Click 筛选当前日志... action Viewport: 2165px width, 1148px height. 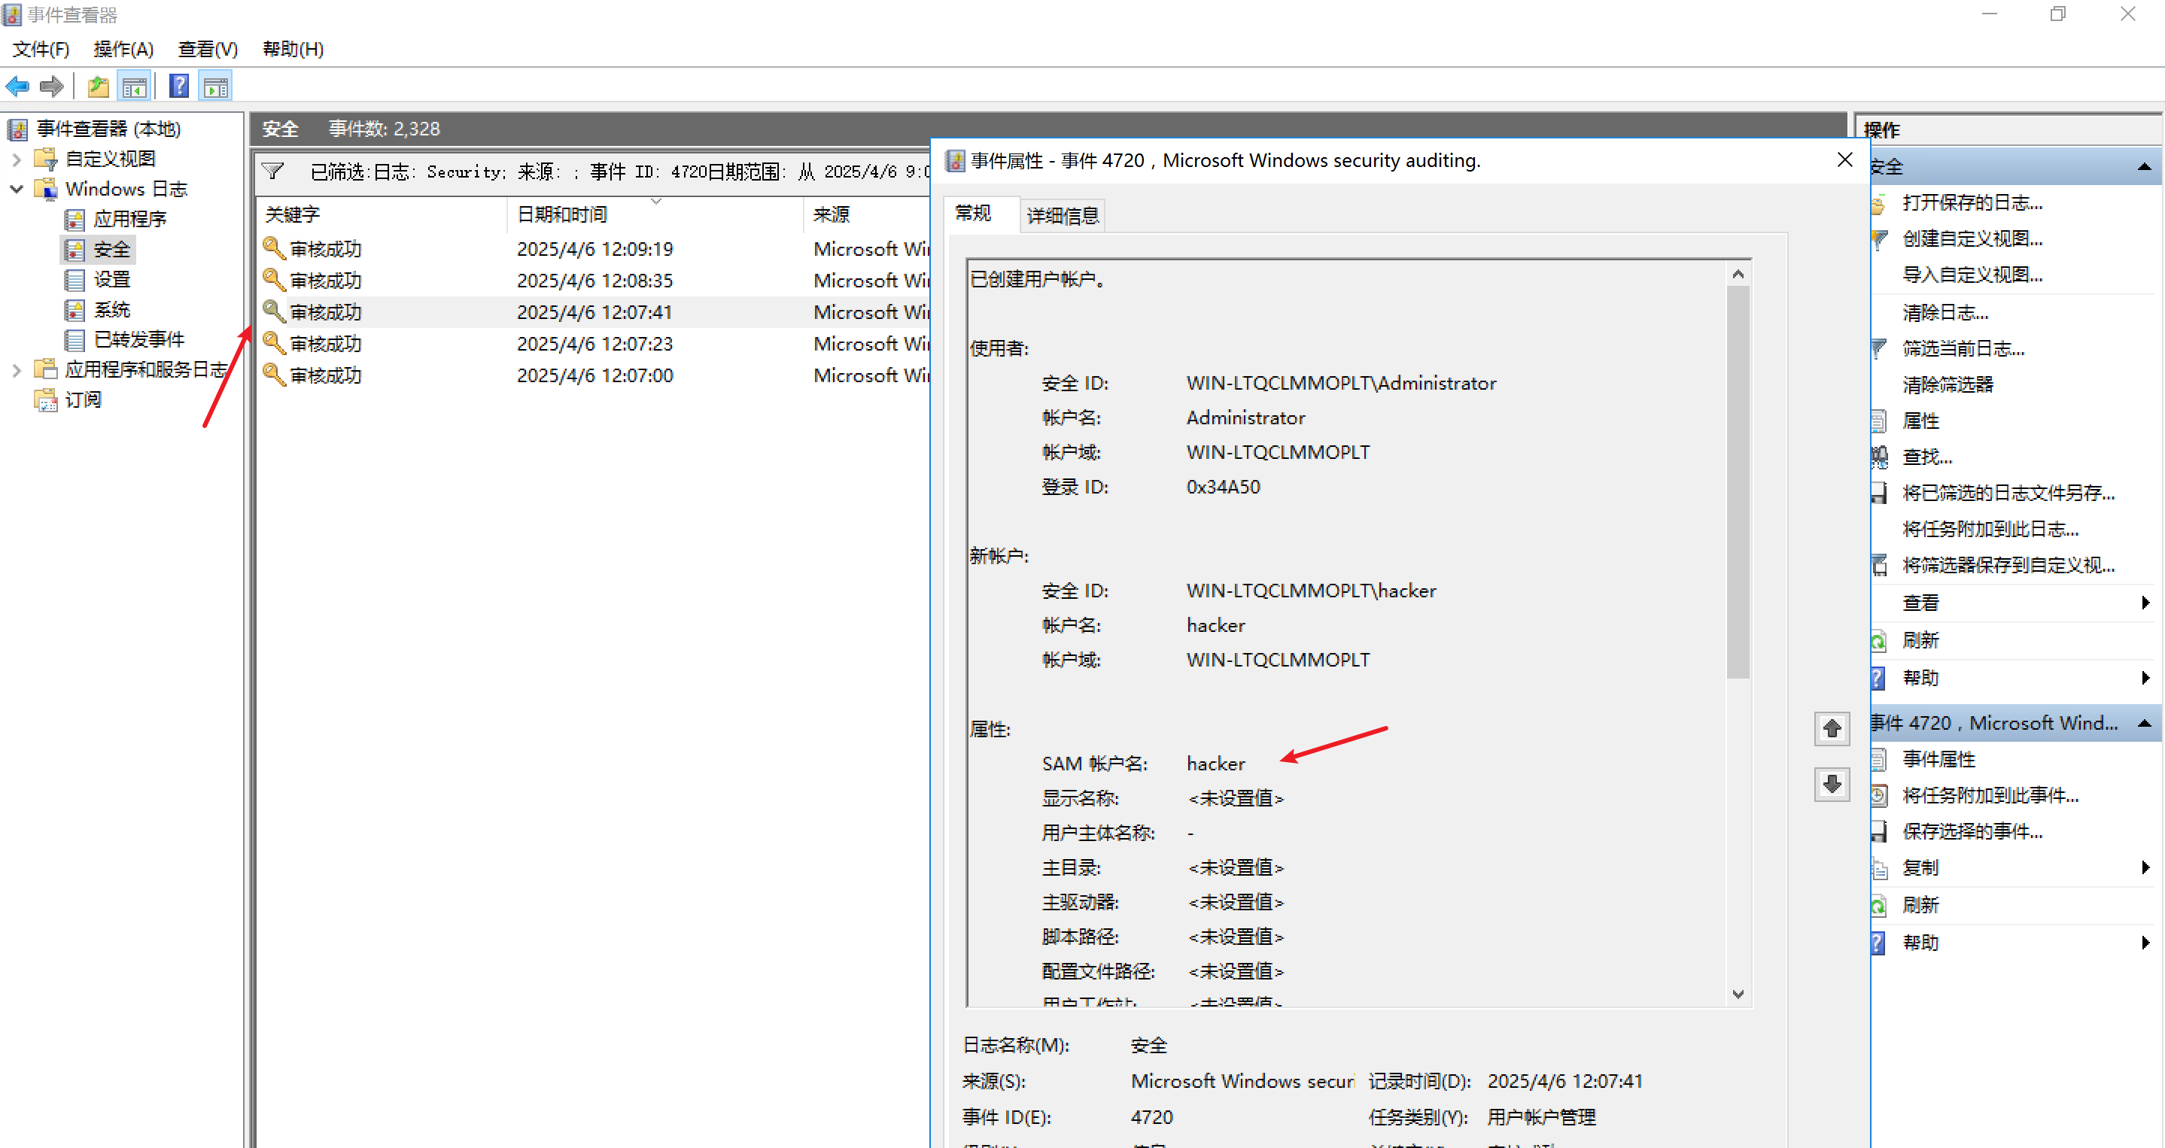click(x=1963, y=349)
